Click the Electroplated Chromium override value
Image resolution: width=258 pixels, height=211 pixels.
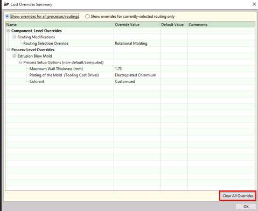click(x=136, y=75)
